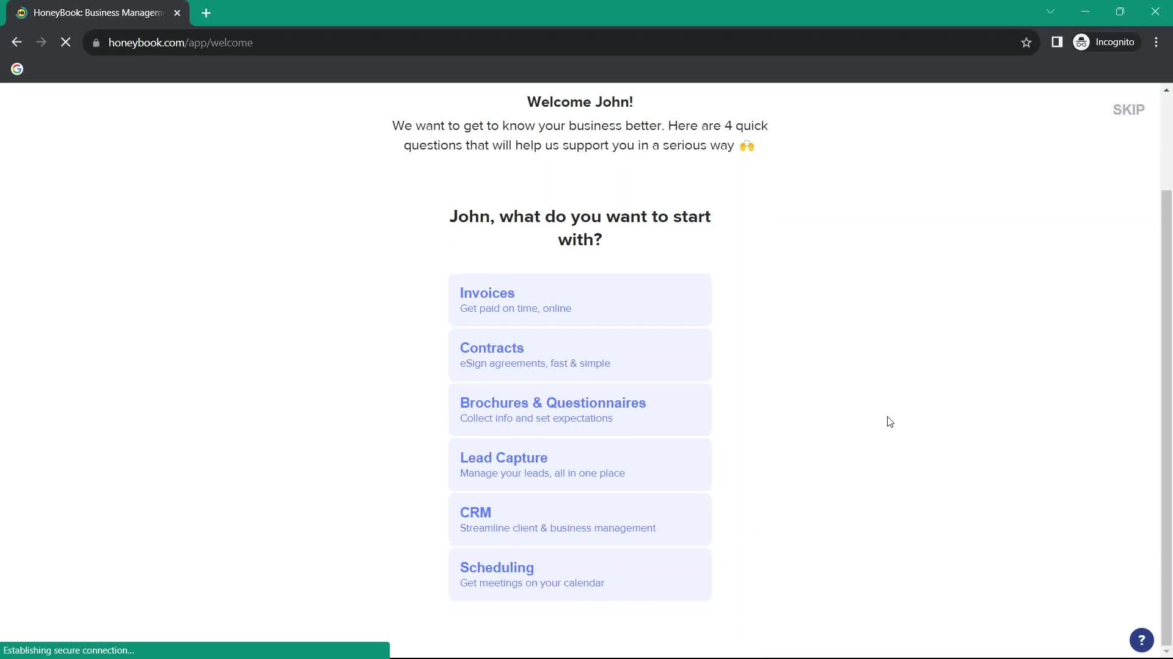Image resolution: width=1173 pixels, height=659 pixels.
Task: Click 'John, what do you want to start with?' heading
Action: [x=580, y=228]
